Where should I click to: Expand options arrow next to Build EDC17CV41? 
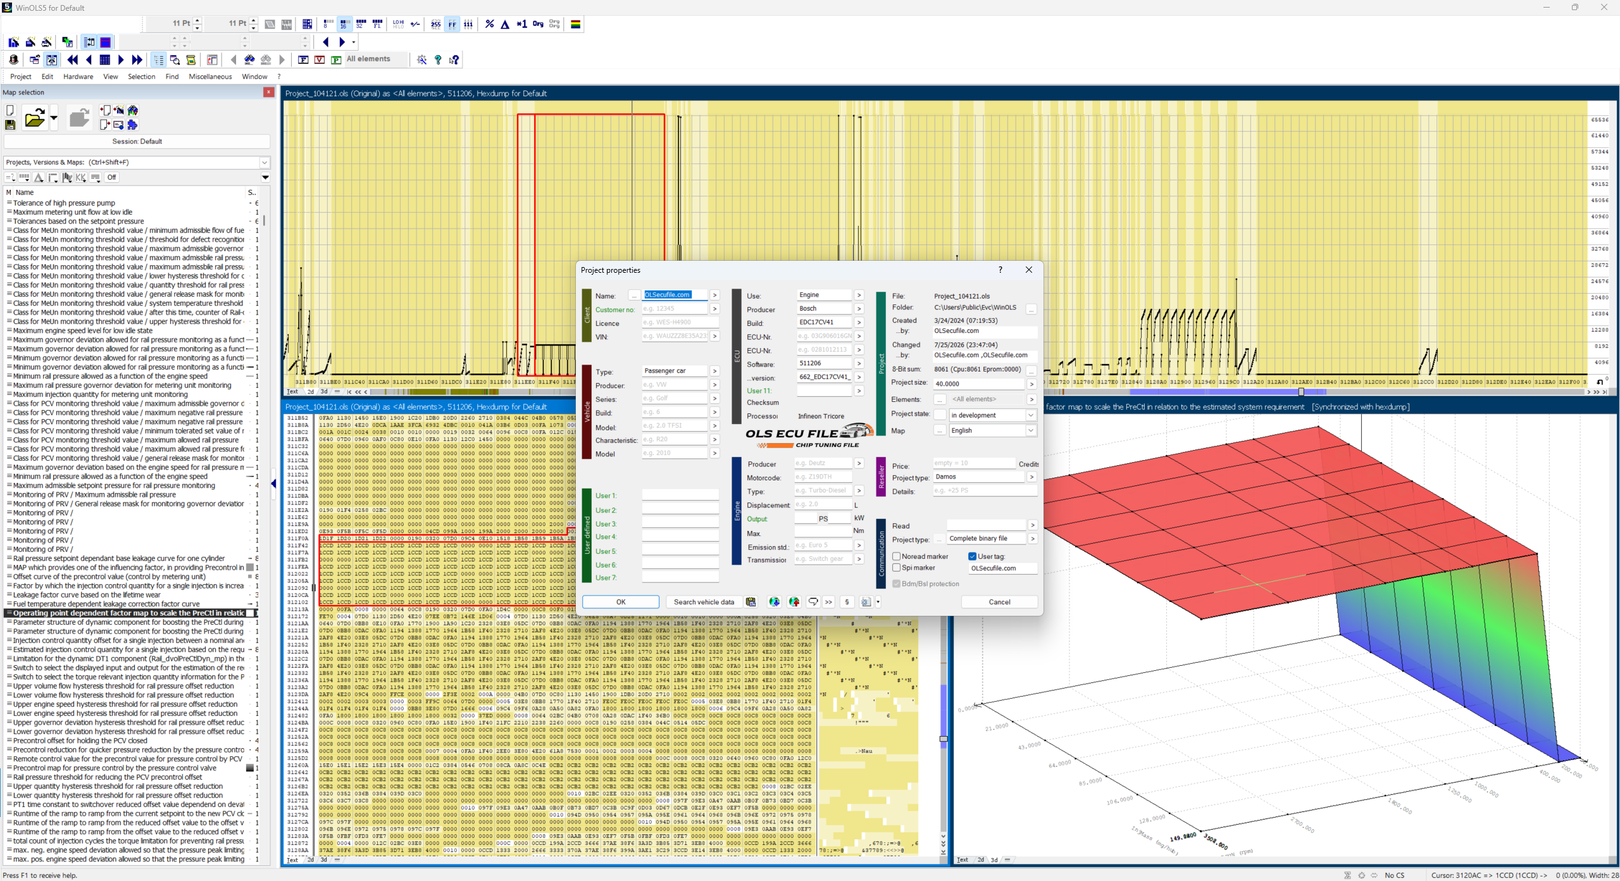[x=859, y=323]
